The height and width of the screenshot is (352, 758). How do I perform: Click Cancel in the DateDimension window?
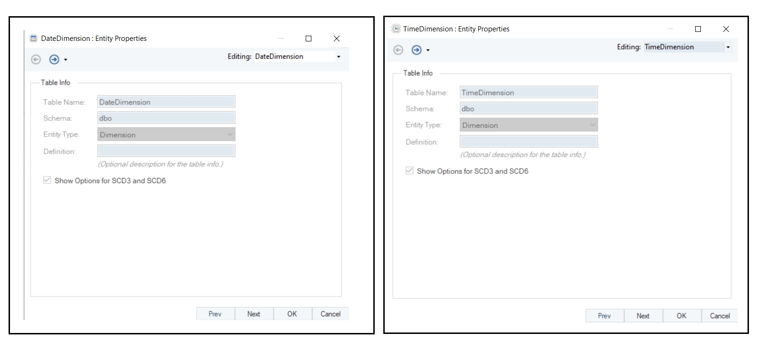pyautogui.click(x=330, y=314)
